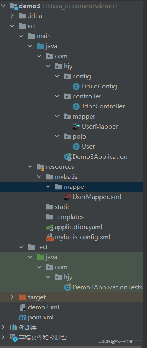Select the UserMapper interface
The height and width of the screenshot is (348, 147).
tap(100, 127)
